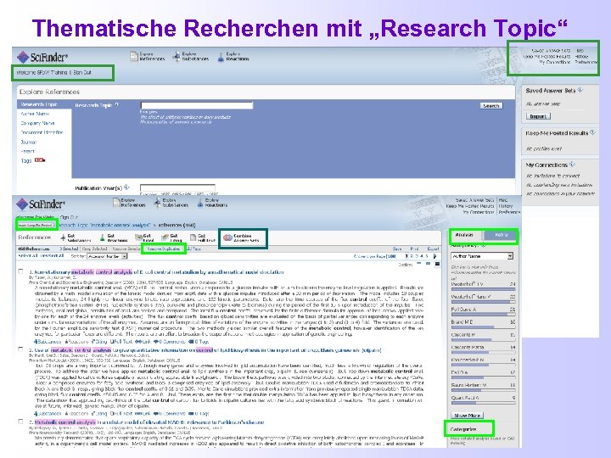Open Explore Reactions on the lower results page

tap(213, 203)
